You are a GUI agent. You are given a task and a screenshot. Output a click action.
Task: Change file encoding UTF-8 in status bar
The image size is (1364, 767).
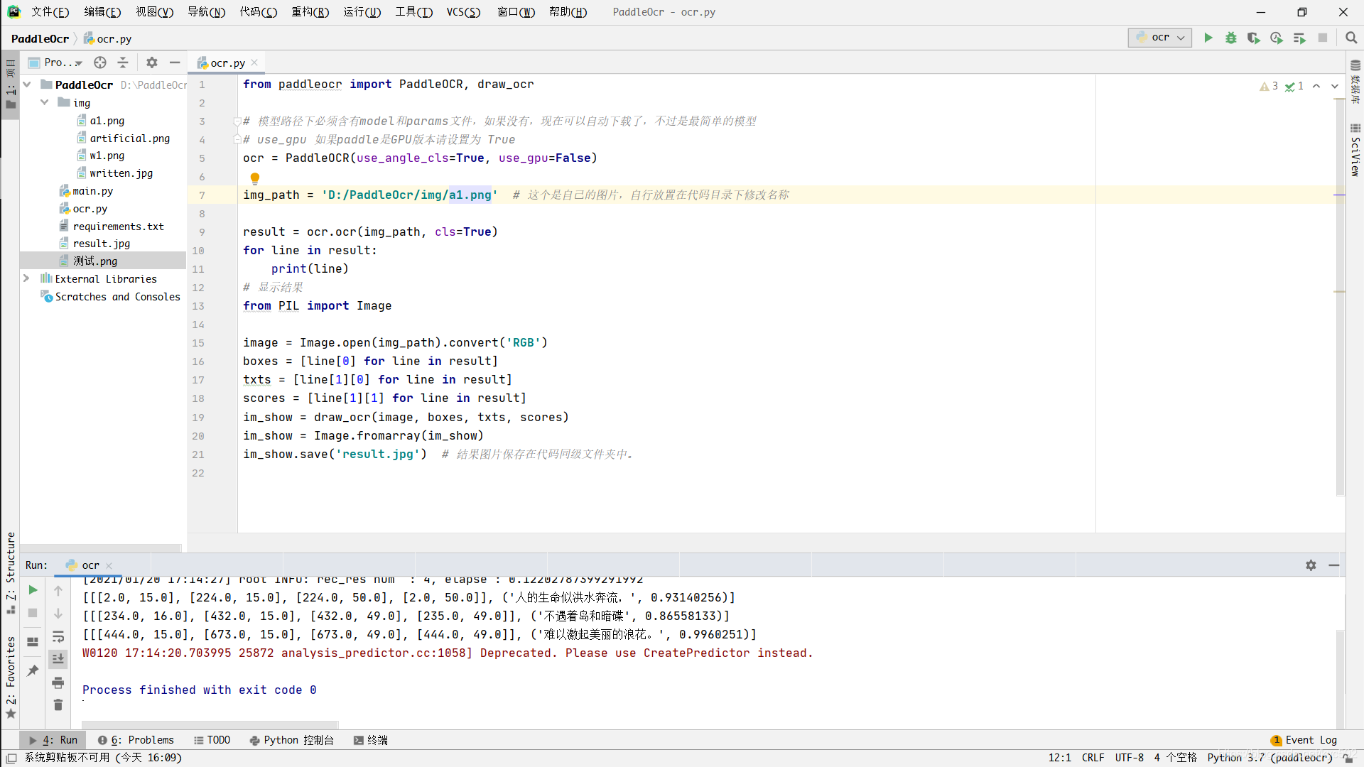[x=1129, y=758]
